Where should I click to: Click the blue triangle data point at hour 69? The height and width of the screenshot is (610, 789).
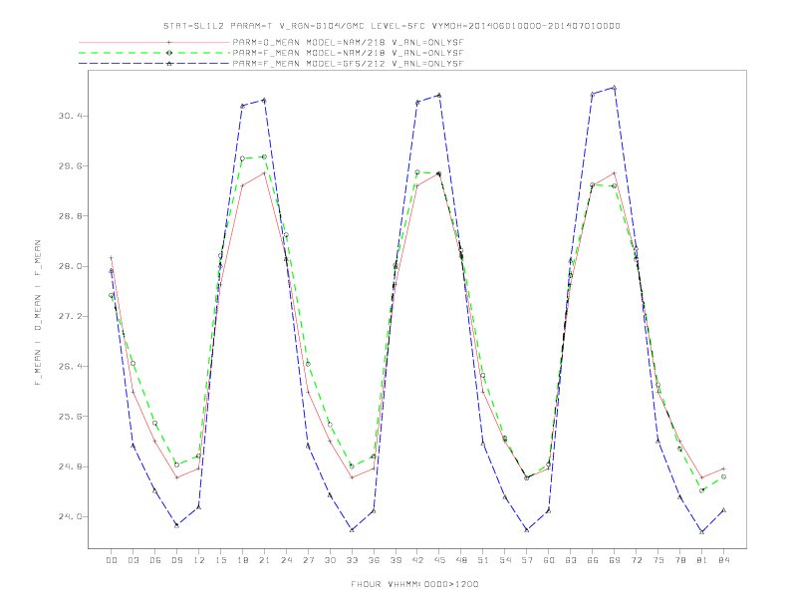point(615,88)
